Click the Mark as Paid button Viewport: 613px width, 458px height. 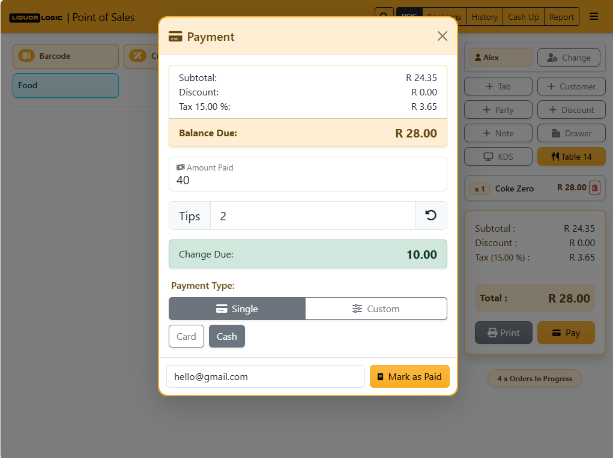409,376
